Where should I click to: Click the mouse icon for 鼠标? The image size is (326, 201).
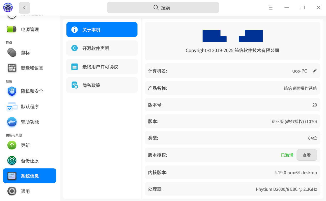click(x=12, y=53)
